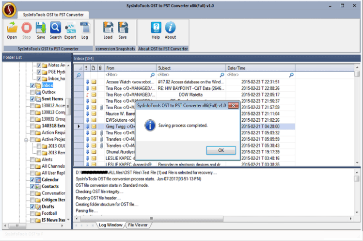This screenshot has height=241, width=363.
Task: Click the log window horizontal scrollbar
Action: click(x=152, y=219)
